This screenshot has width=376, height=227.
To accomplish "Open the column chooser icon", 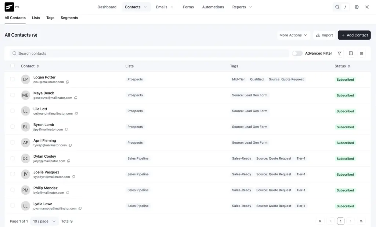I will click(x=351, y=54).
